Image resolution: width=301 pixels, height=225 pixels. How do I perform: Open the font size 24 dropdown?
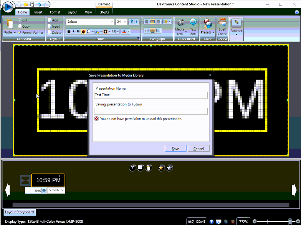click(x=124, y=22)
